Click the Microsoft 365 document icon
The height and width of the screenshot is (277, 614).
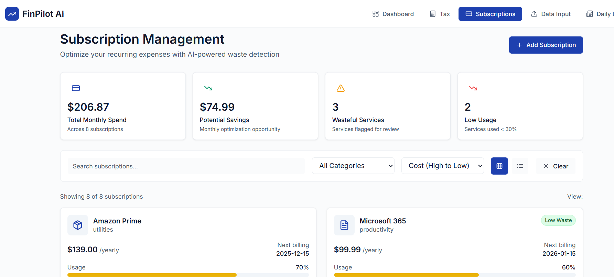[x=344, y=225]
